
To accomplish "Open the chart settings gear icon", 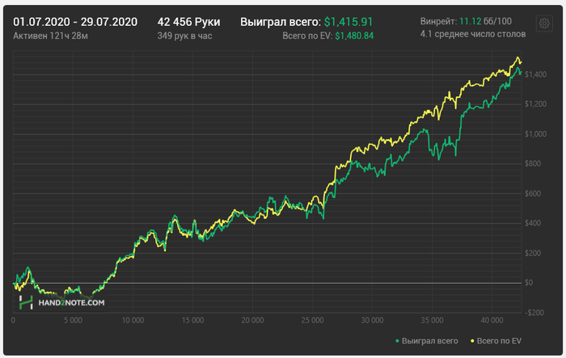I will tap(544, 23).
